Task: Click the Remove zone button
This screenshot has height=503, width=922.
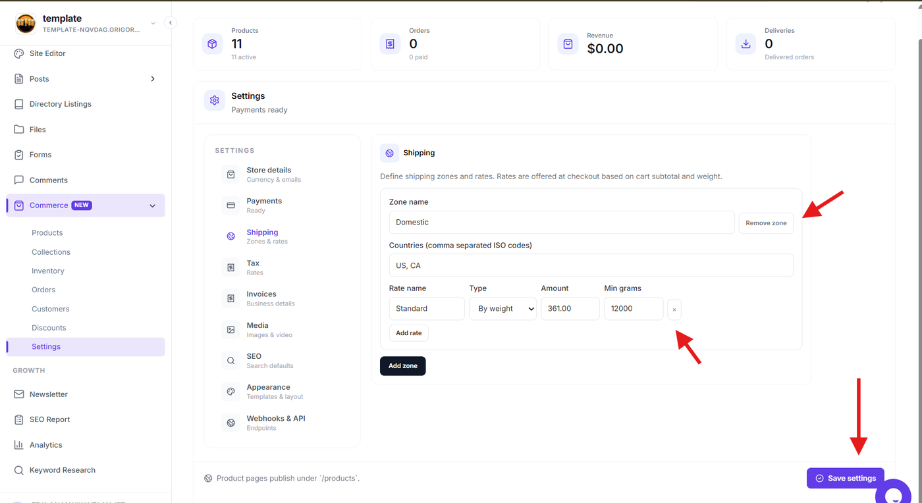Action: pyautogui.click(x=766, y=223)
